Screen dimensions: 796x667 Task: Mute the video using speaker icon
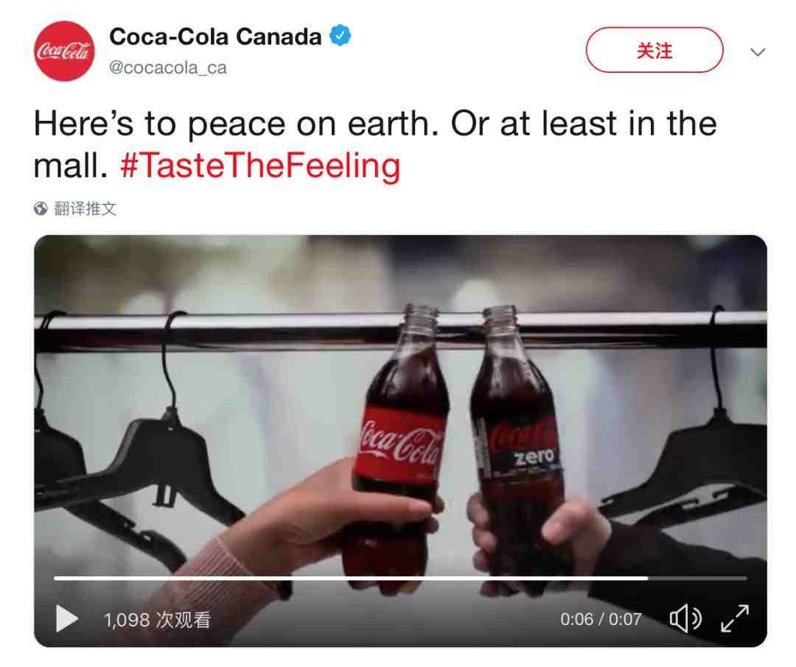tap(685, 618)
